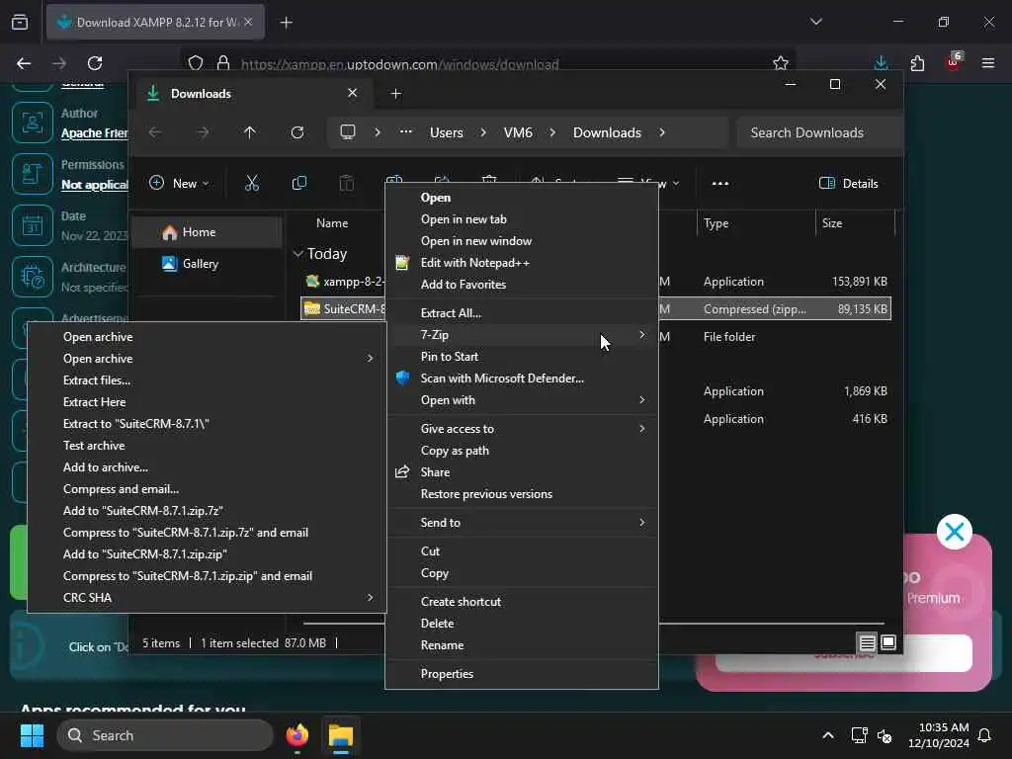The width and height of the screenshot is (1012, 759).
Task: Open notifications bell in taskbar
Action: point(985,735)
